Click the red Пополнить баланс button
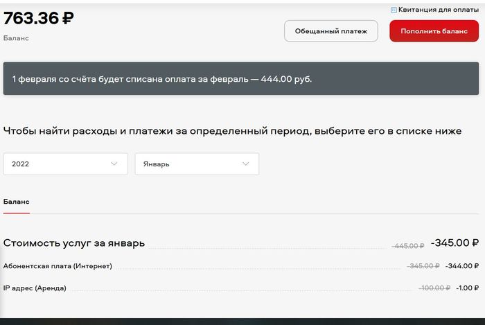485x325 pixels. [434, 31]
